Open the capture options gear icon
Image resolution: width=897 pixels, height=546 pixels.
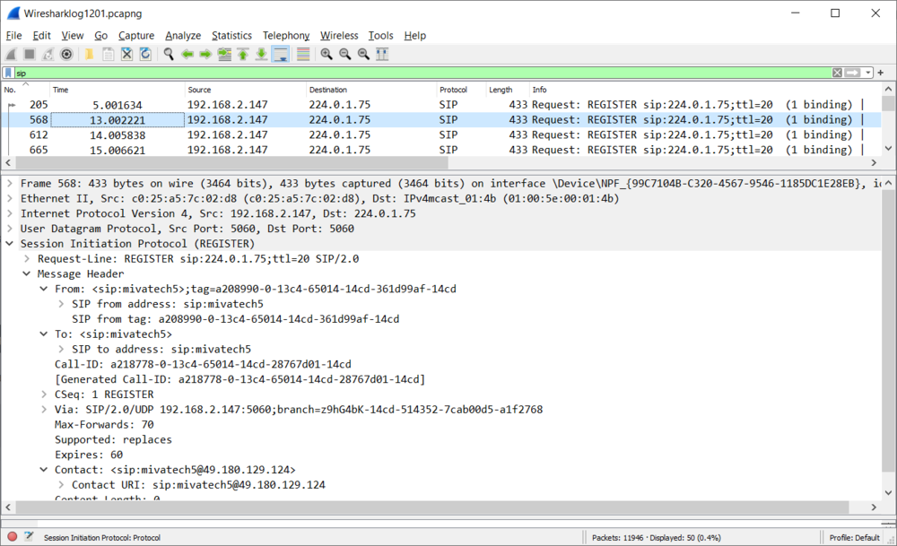coord(66,55)
